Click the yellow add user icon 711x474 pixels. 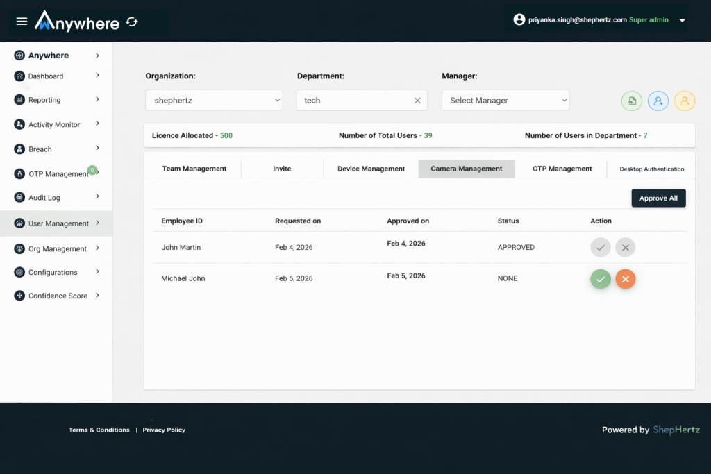(x=684, y=101)
